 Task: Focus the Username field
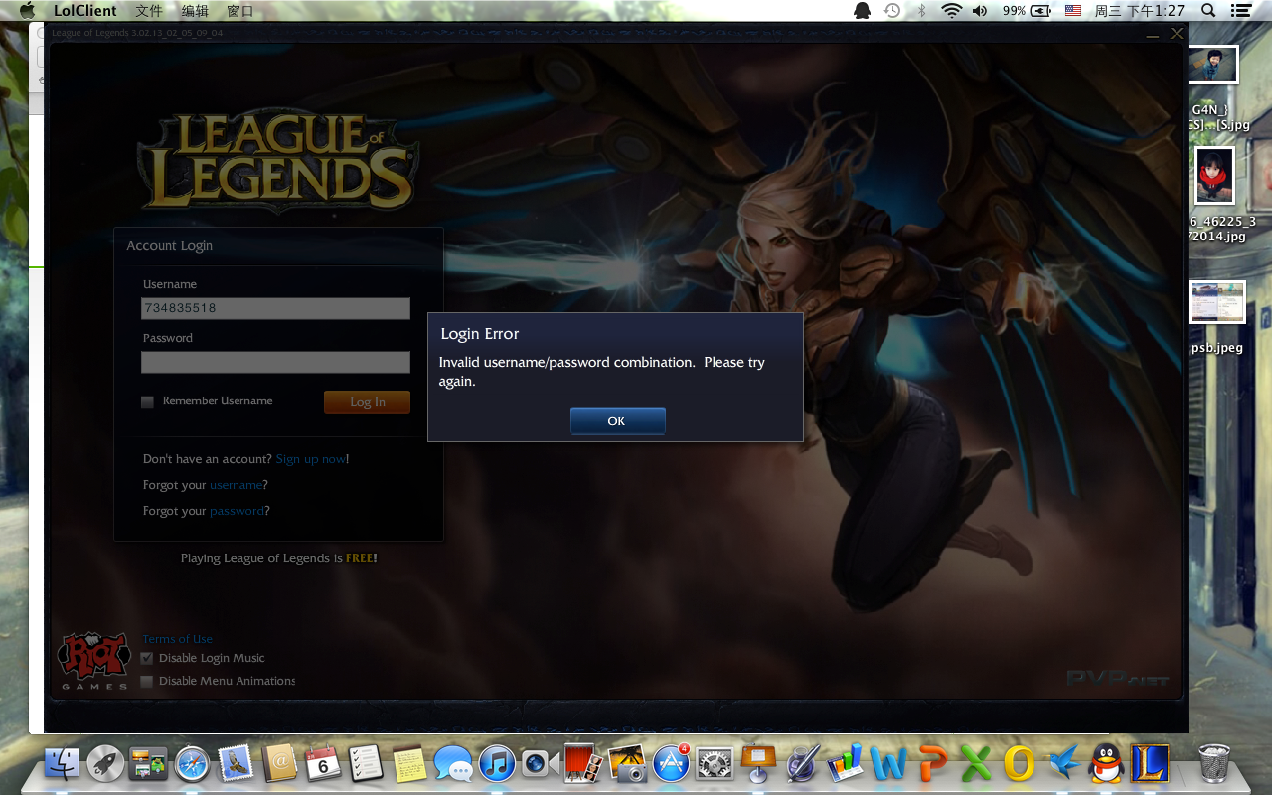[275, 308]
